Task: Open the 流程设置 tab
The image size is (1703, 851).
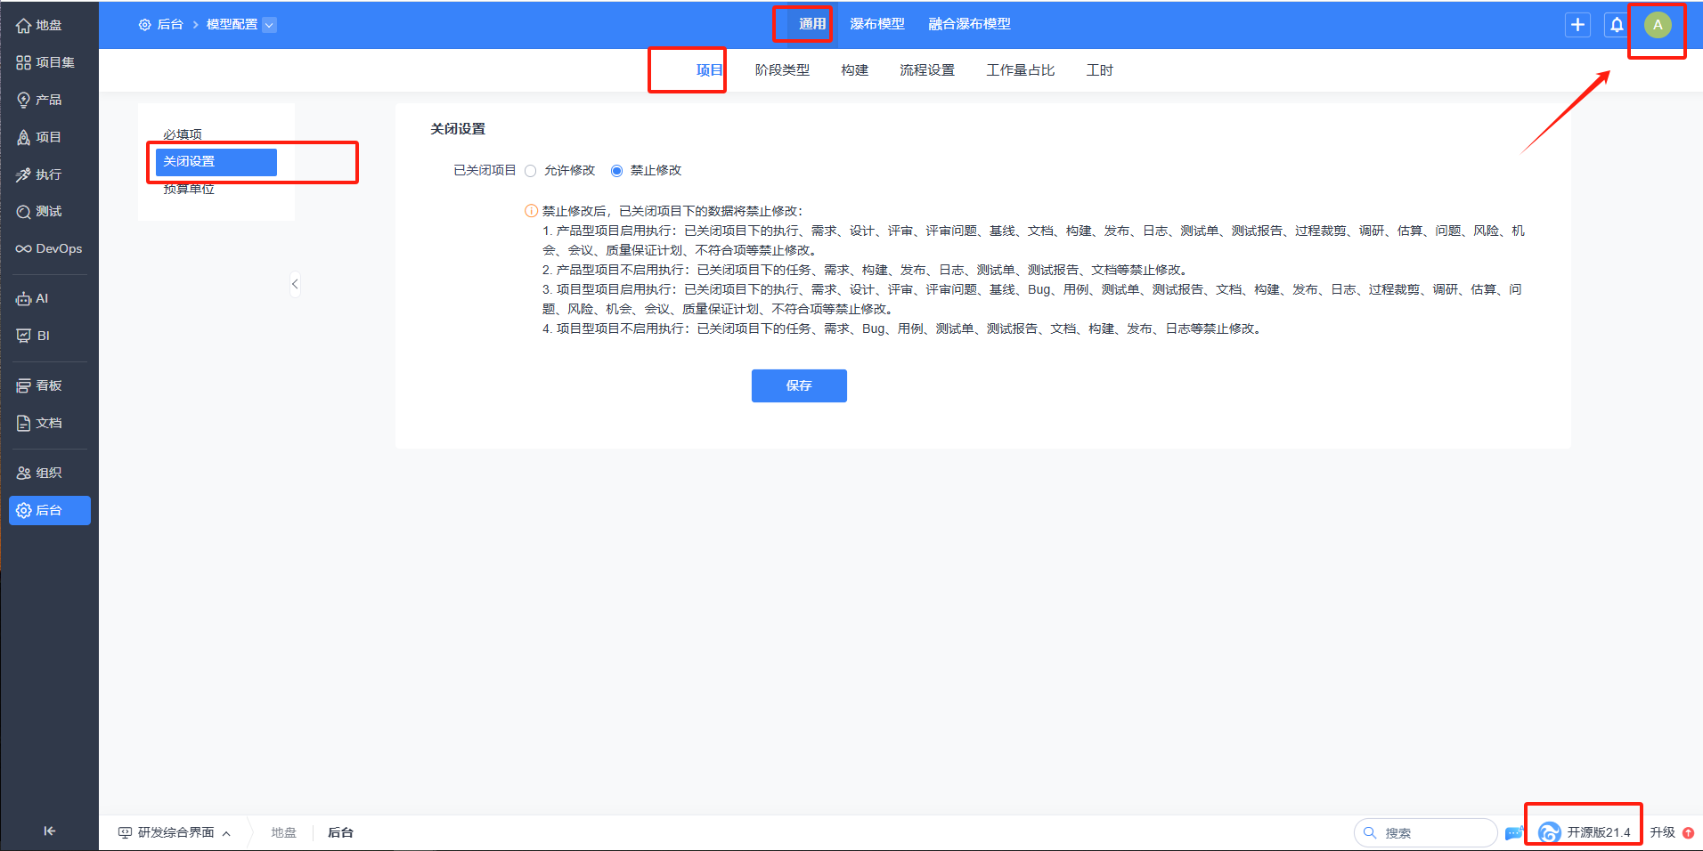Action: (x=926, y=70)
